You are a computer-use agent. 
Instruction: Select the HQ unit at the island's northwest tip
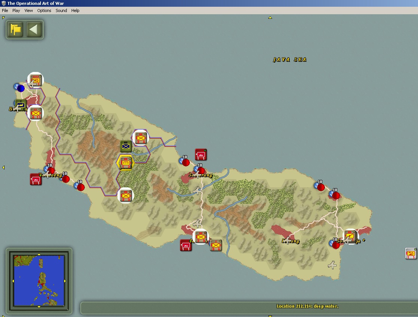35,80
